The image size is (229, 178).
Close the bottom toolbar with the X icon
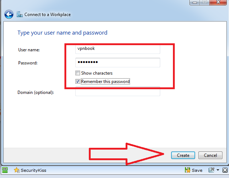click(x=225, y=170)
